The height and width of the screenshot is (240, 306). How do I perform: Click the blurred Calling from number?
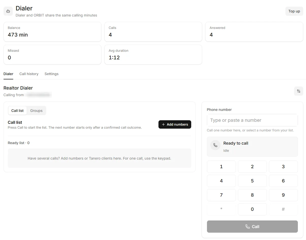tap(39, 95)
